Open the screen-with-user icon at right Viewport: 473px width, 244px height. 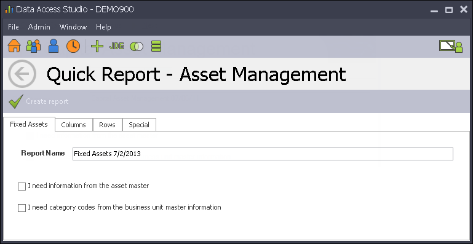click(x=451, y=47)
